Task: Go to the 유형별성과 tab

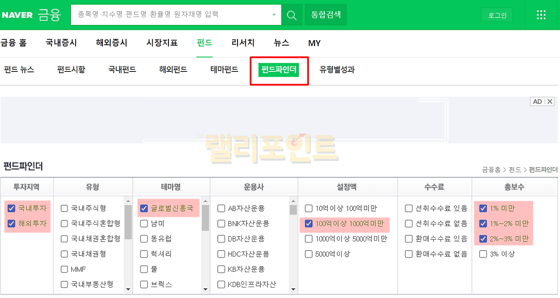Action: point(337,70)
